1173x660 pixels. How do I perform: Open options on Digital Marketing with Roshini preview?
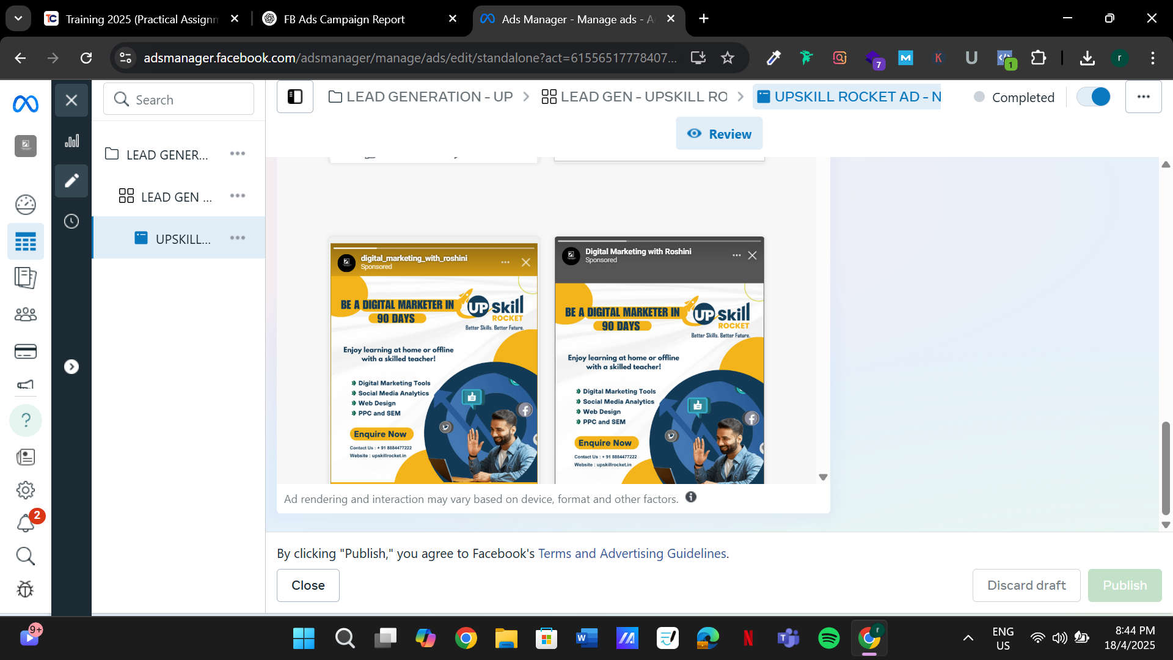coord(736,255)
